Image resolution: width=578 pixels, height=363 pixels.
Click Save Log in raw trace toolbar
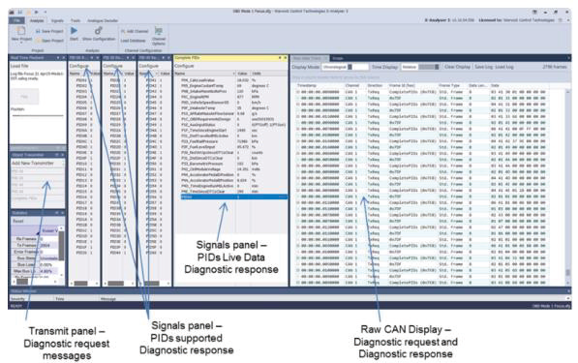[x=484, y=67]
